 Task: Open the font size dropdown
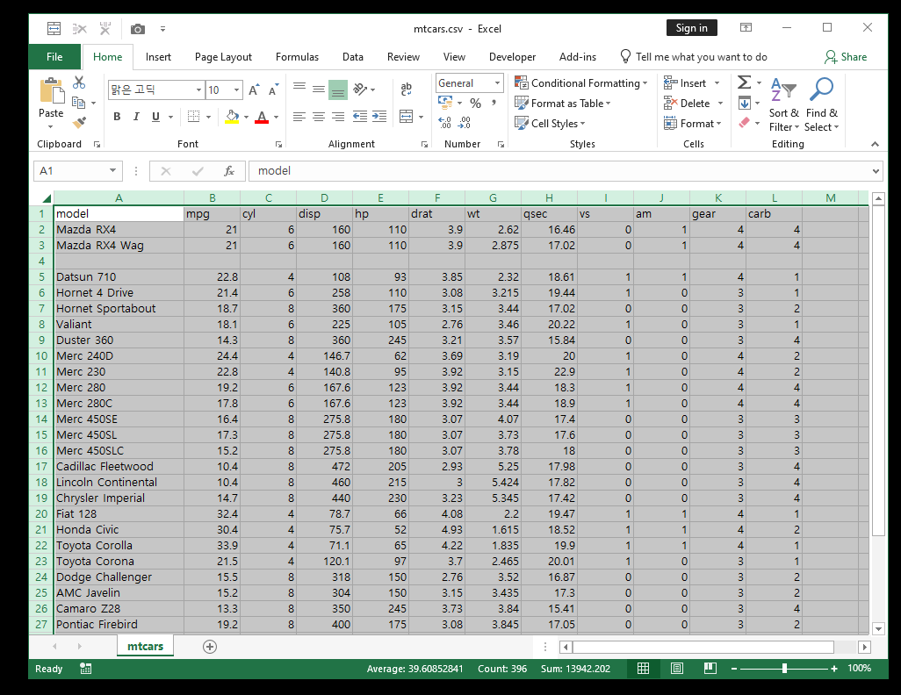(236, 90)
